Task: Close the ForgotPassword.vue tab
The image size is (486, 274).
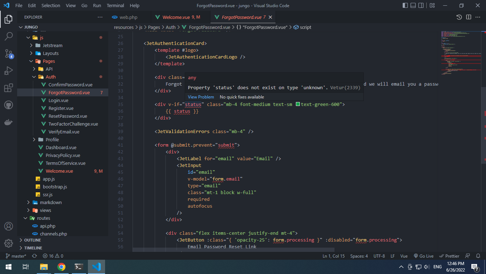Action: click(270, 17)
